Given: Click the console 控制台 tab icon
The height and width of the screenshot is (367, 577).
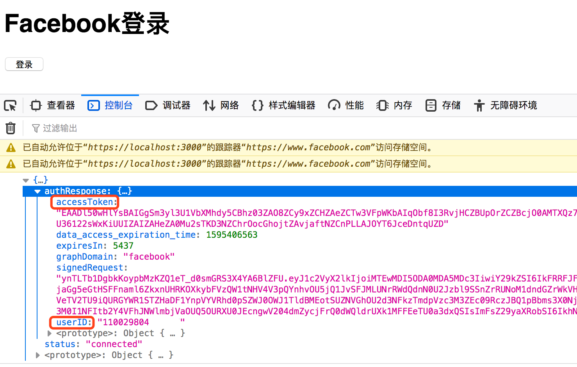Looking at the screenshot, I should pyautogui.click(x=94, y=105).
